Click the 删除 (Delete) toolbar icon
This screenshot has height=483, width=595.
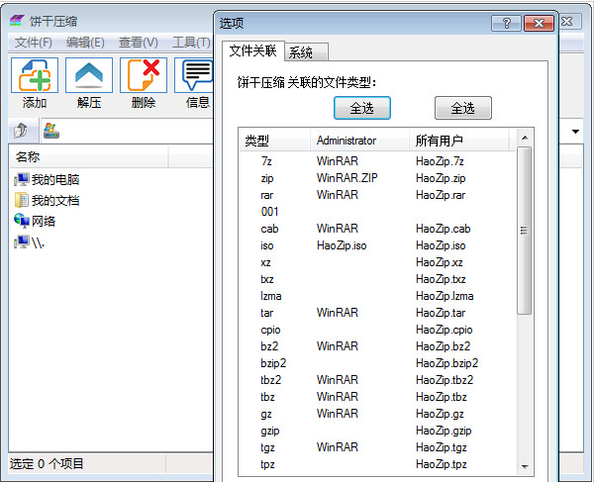click(144, 76)
